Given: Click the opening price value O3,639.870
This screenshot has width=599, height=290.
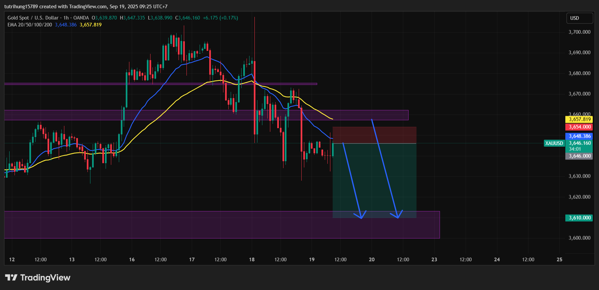Looking at the screenshot, I should click(x=104, y=18).
